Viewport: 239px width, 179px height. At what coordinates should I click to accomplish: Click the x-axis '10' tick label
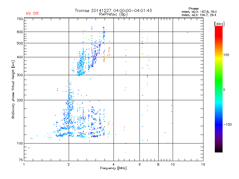click(x=173, y=164)
